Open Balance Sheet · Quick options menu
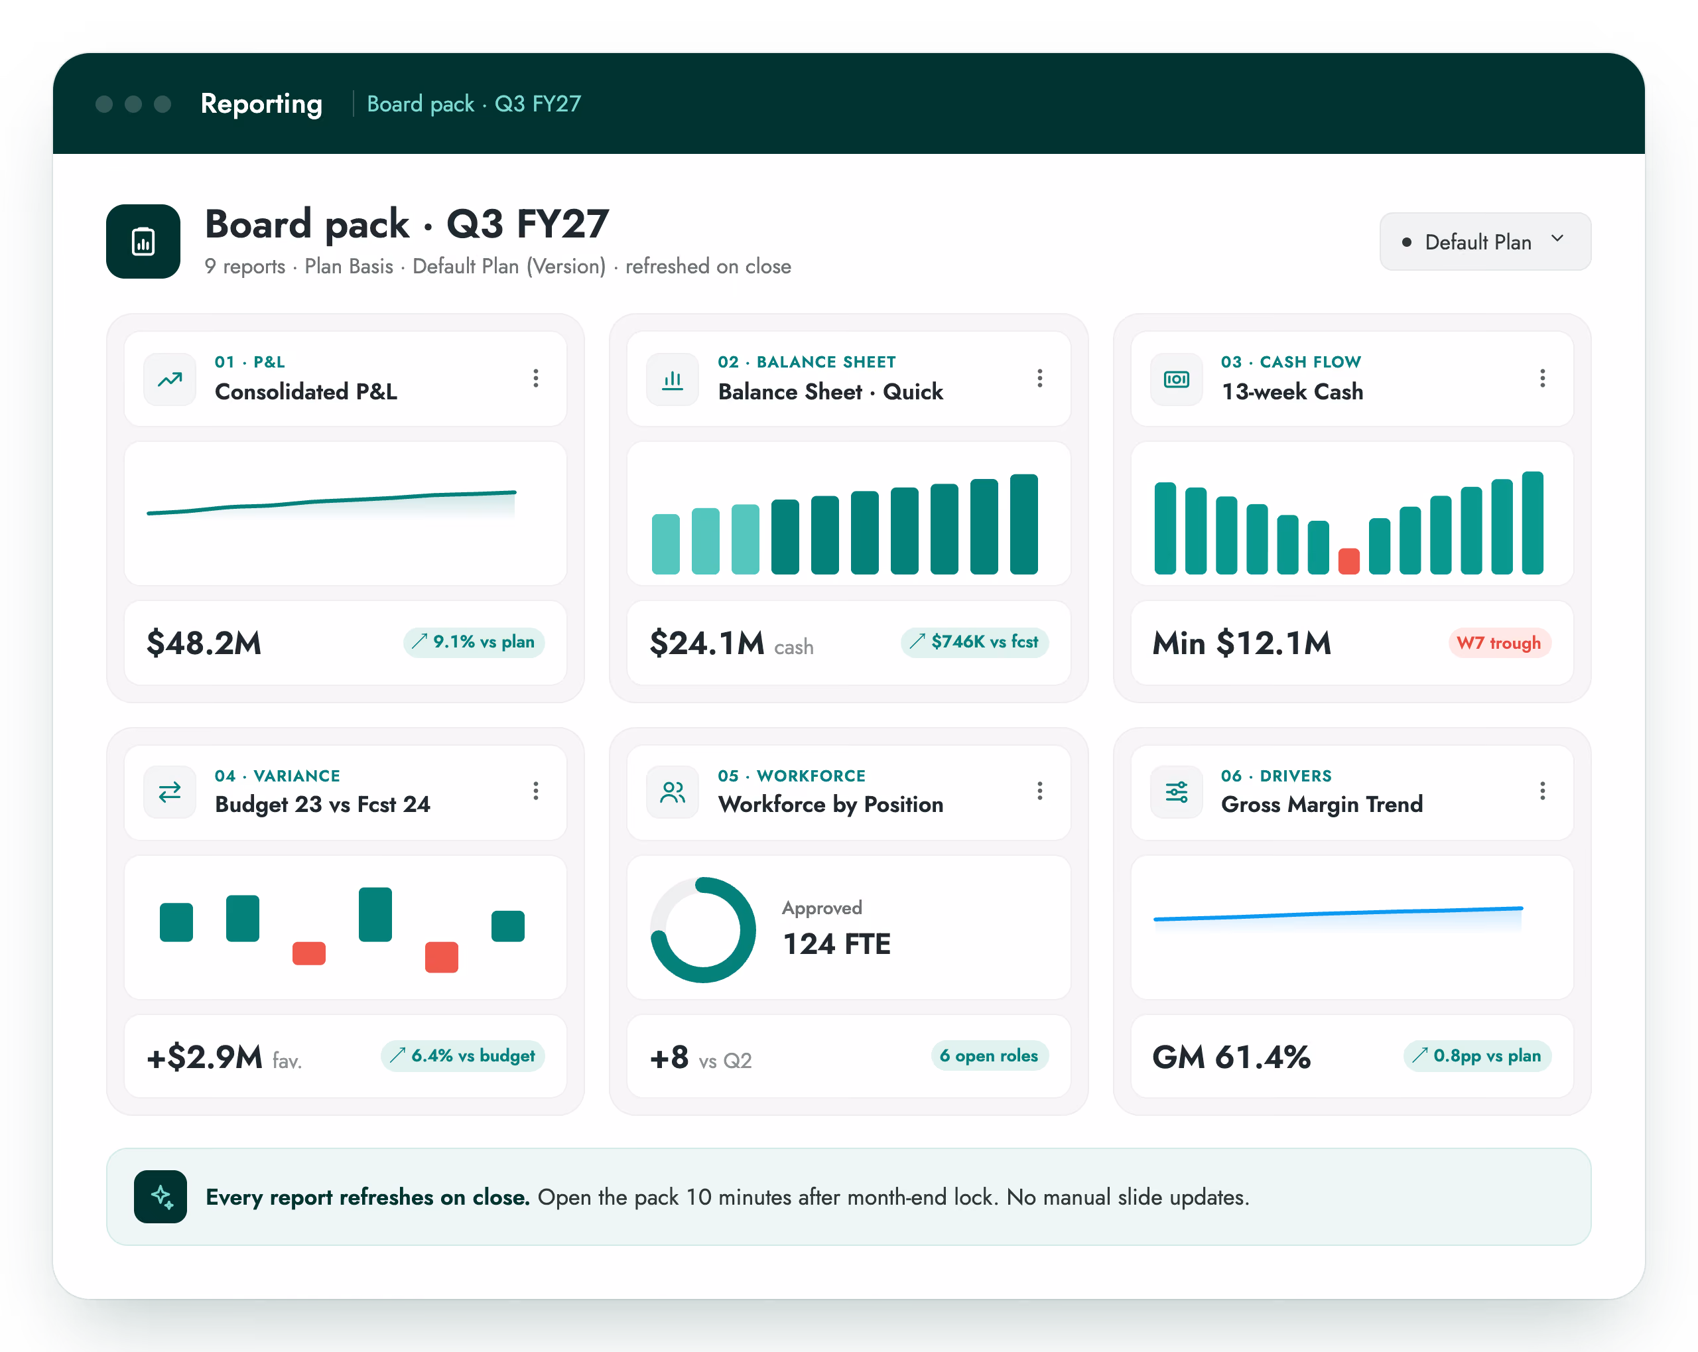1698x1352 pixels. tap(1039, 378)
